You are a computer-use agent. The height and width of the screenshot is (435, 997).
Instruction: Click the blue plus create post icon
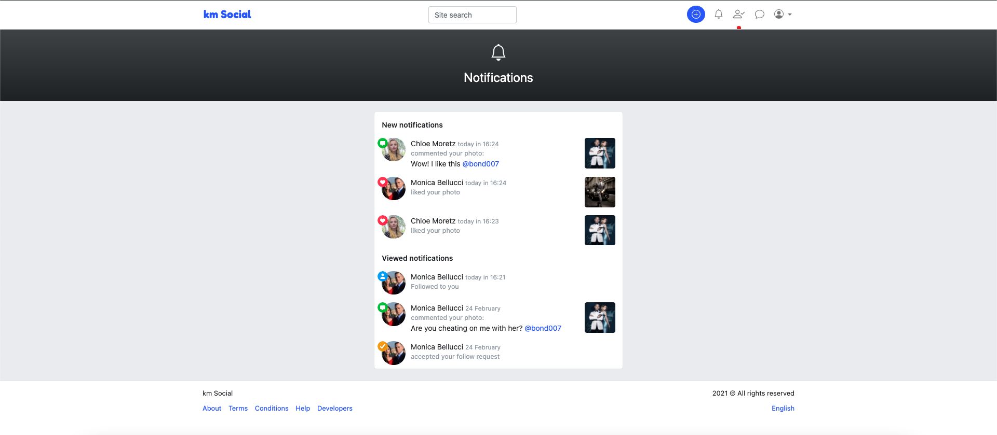(x=696, y=15)
